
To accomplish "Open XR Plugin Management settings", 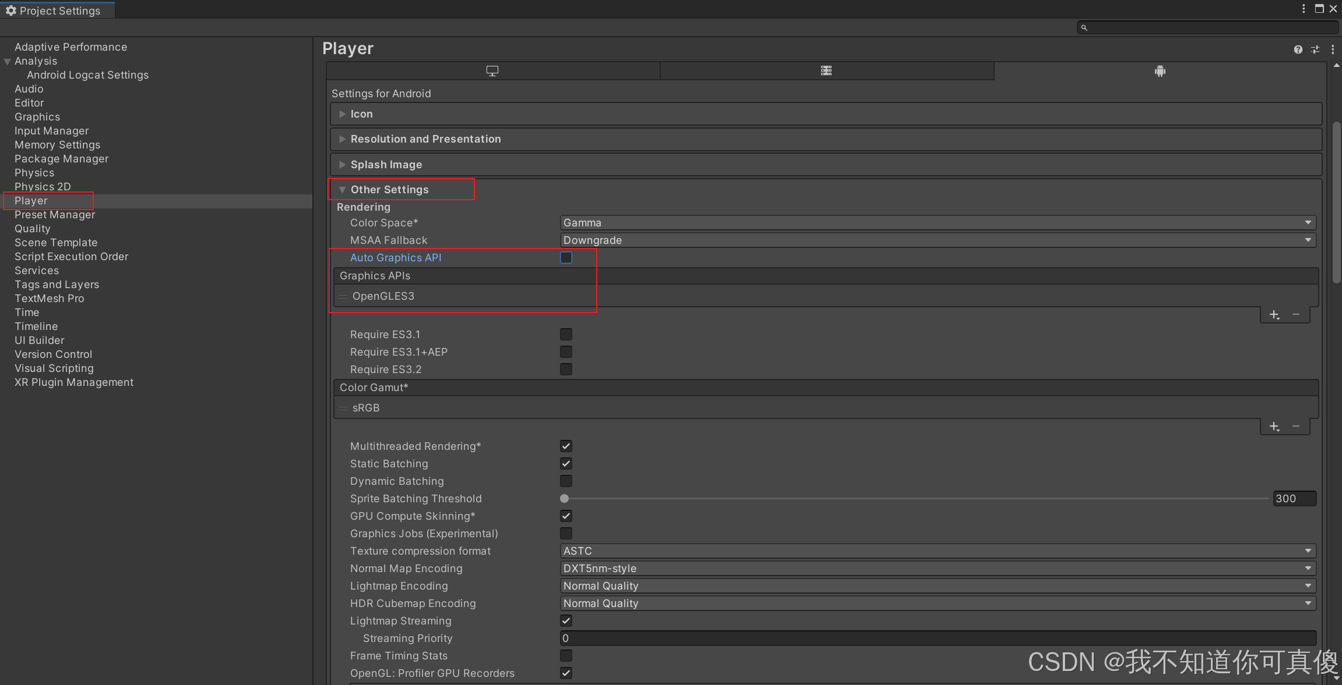I will 74,382.
